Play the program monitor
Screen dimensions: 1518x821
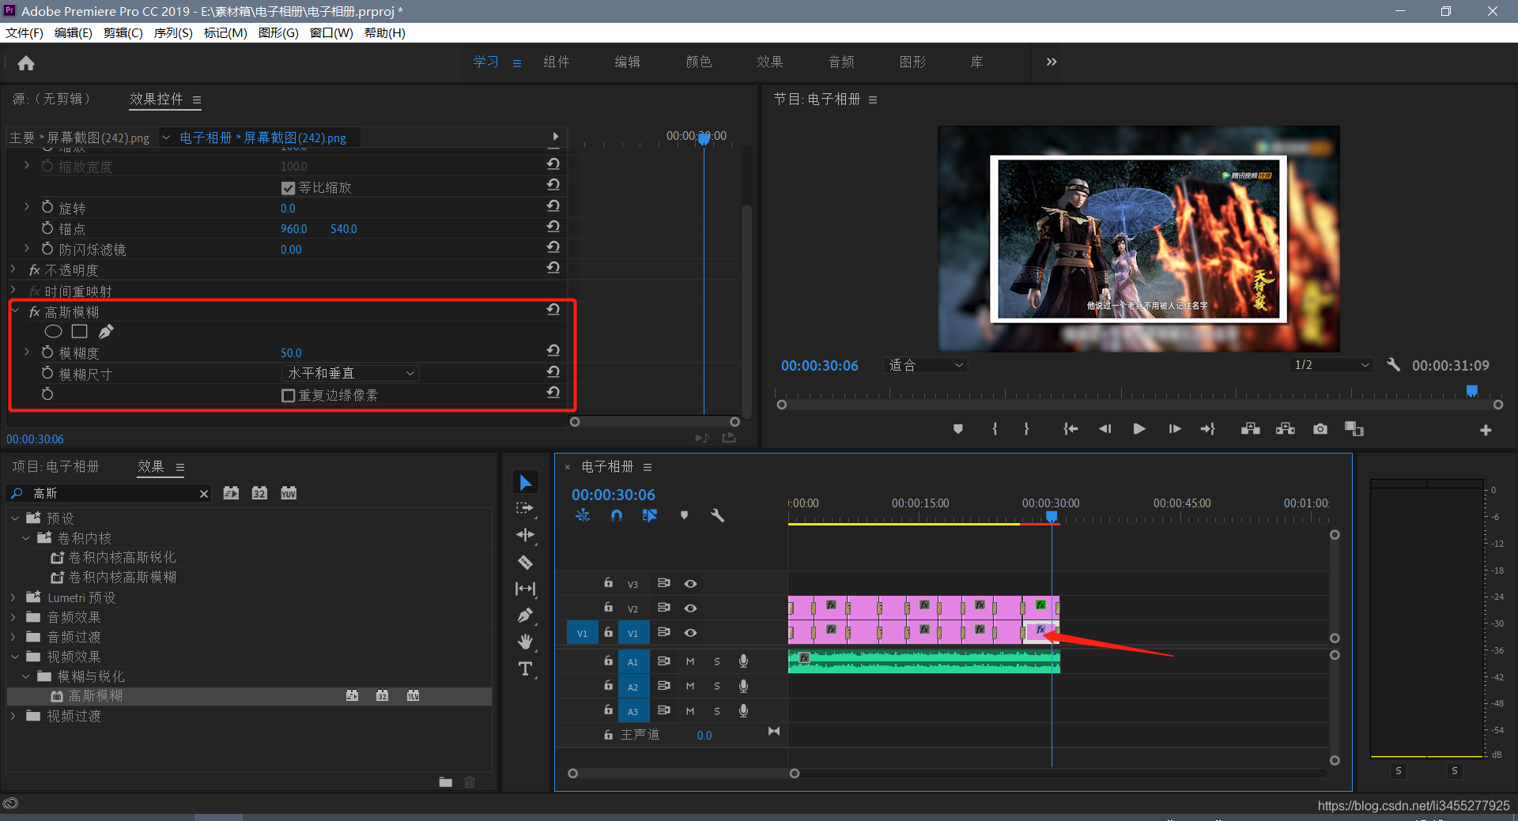(1139, 429)
